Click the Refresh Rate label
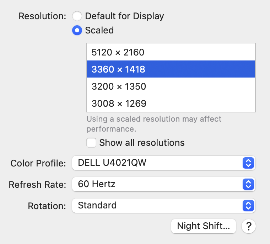This screenshot has height=244, width=270. (x=38, y=185)
